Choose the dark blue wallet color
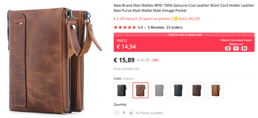The width and height of the screenshot is (258, 118). [178, 90]
